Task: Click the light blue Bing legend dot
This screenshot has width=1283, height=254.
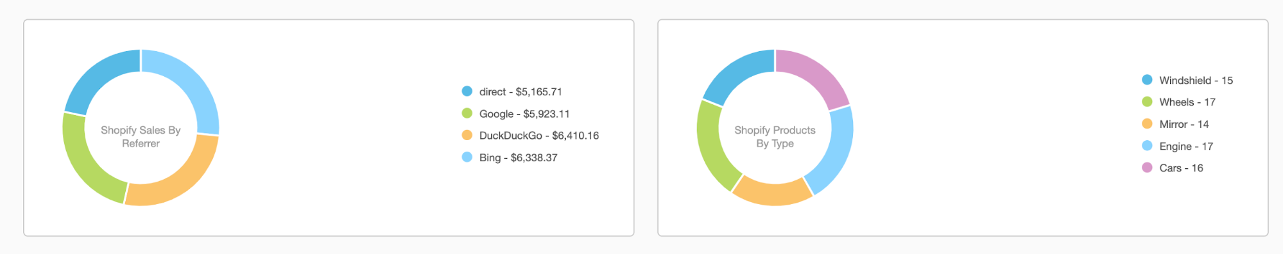Action: [467, 157]
